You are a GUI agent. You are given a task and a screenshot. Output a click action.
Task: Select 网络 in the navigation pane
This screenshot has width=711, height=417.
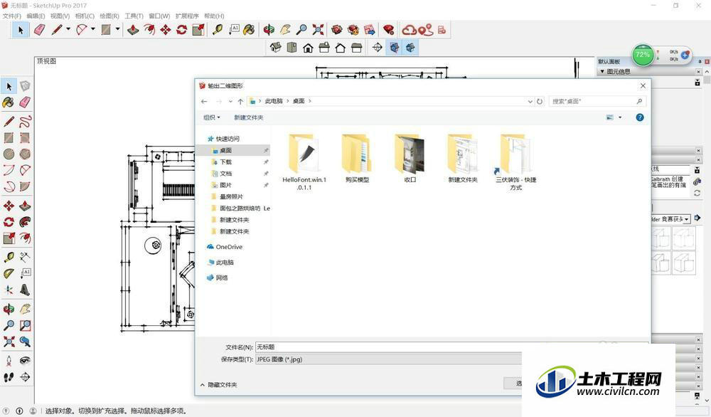(x=222, y=278)
